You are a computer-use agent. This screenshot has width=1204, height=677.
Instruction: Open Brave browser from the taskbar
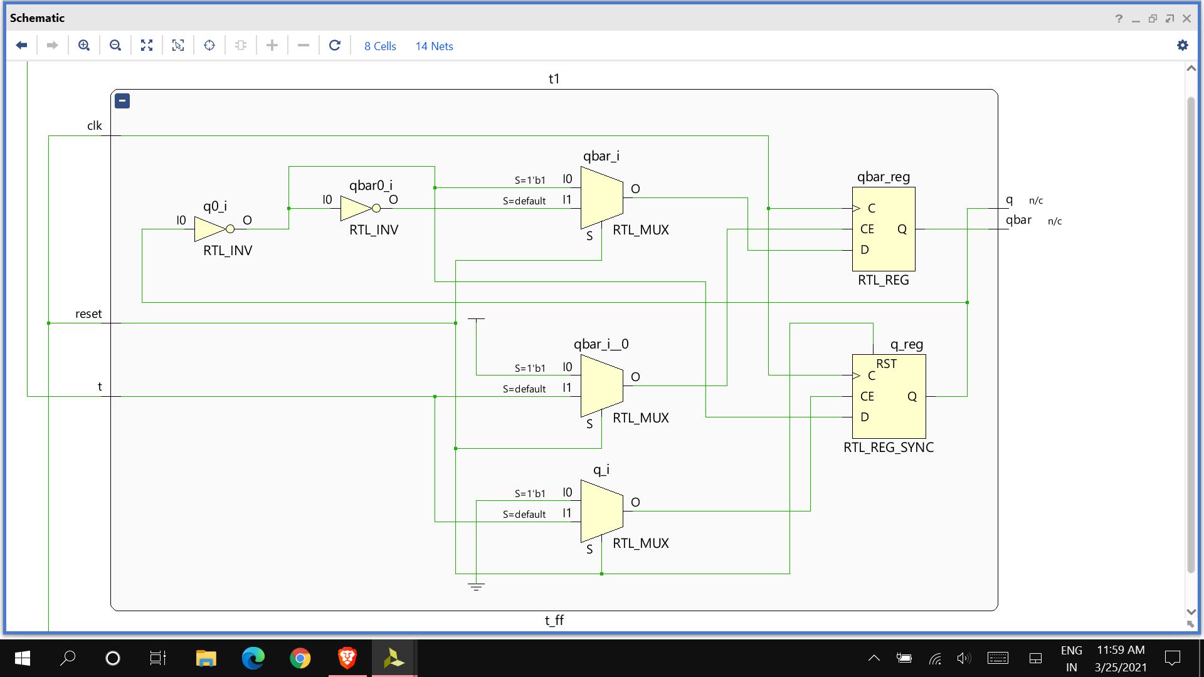[x=347, y=658]
